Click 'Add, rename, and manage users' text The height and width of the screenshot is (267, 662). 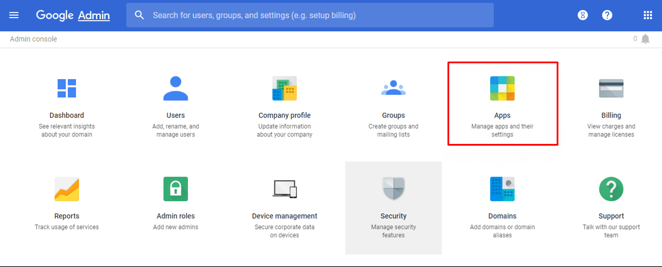176,130
